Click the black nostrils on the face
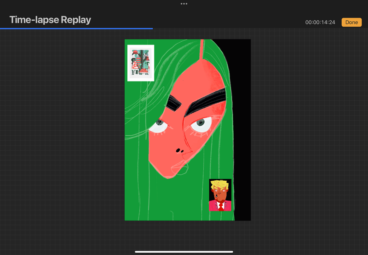The height and width of the screenshot is (255, 368). point(179,150)
